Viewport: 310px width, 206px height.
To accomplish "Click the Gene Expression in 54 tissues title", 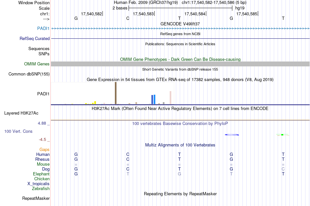I will click(180, 80).
